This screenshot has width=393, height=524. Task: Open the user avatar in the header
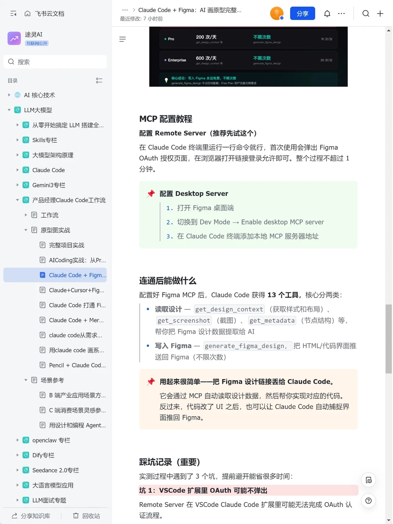[277, 13]
